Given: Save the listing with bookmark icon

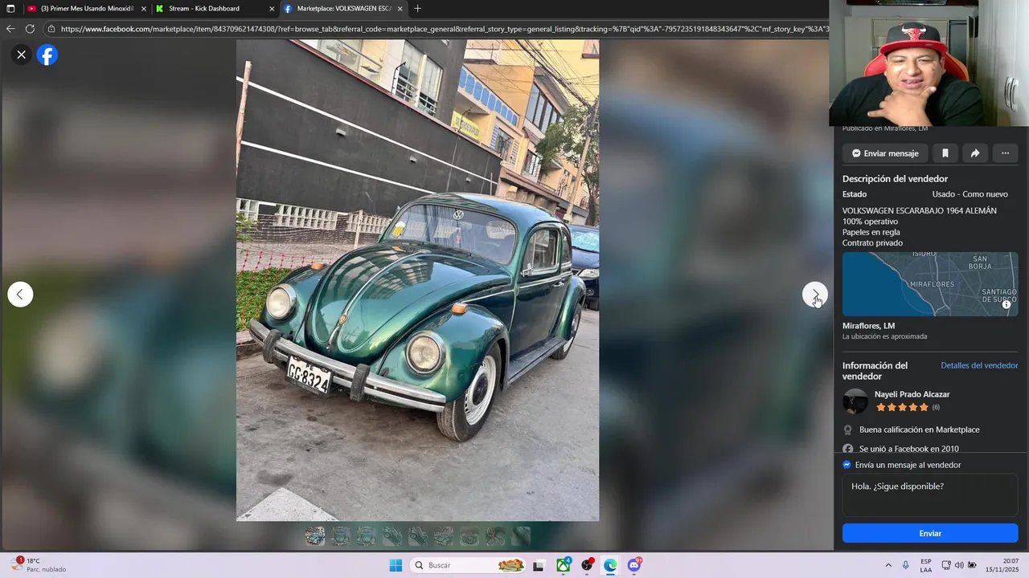Looking at the screenshot, I should [x=945, y=153].
